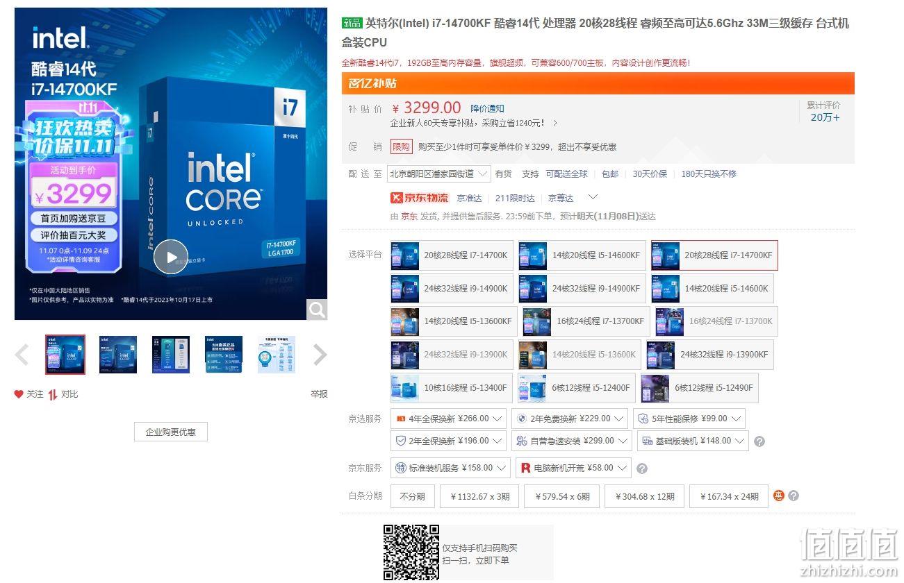Click the 30天价保 text
The image size is (904, 583).
(650, 174)
